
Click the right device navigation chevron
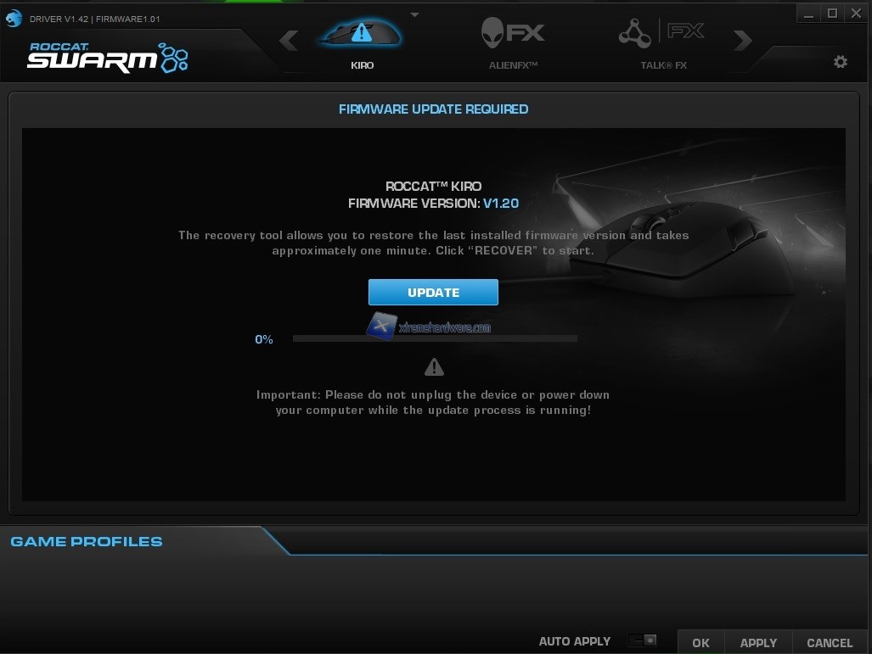[x=742, y=40]
